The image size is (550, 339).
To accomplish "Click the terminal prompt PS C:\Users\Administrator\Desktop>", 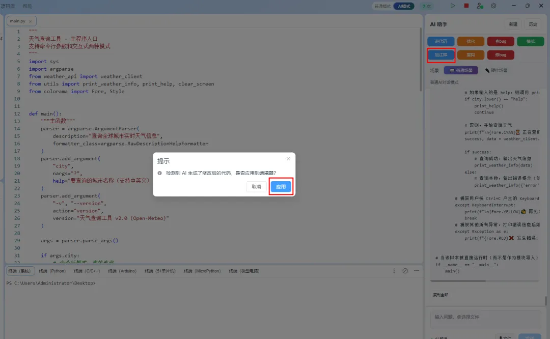I will (x=51, y=283).
